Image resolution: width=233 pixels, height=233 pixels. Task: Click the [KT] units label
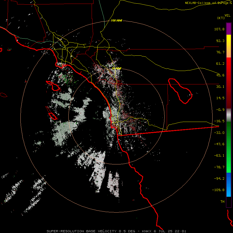pyautogui.click(x=221, y=18)
